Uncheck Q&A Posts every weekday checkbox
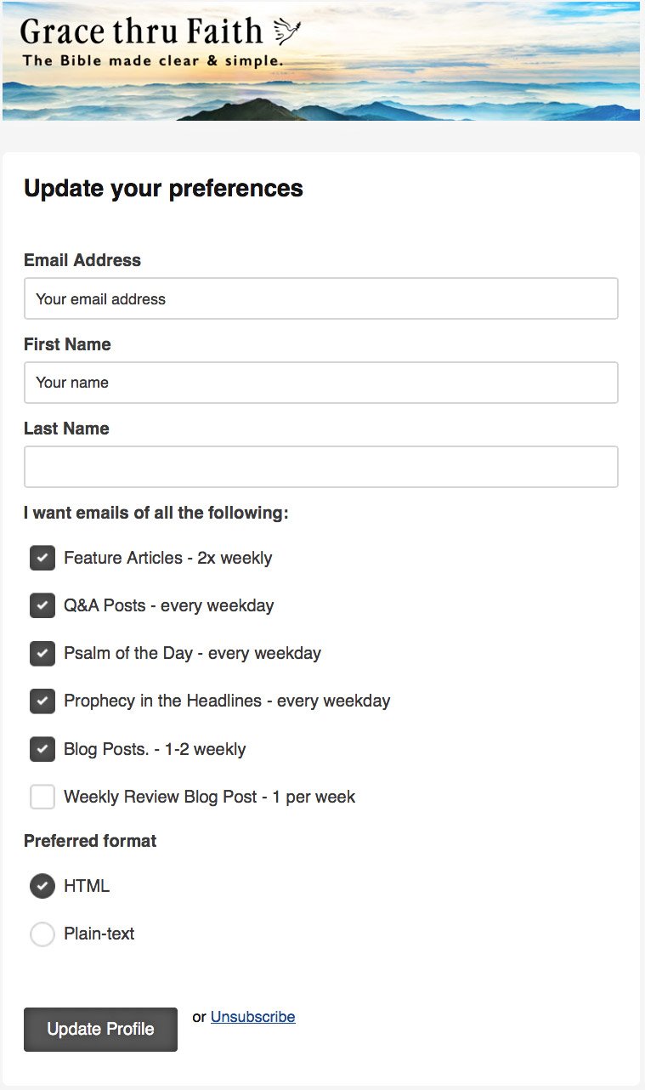 tap(42, 605)
